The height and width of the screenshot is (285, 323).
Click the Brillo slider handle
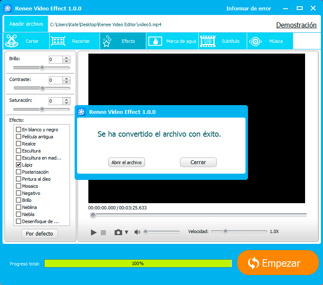42,68
